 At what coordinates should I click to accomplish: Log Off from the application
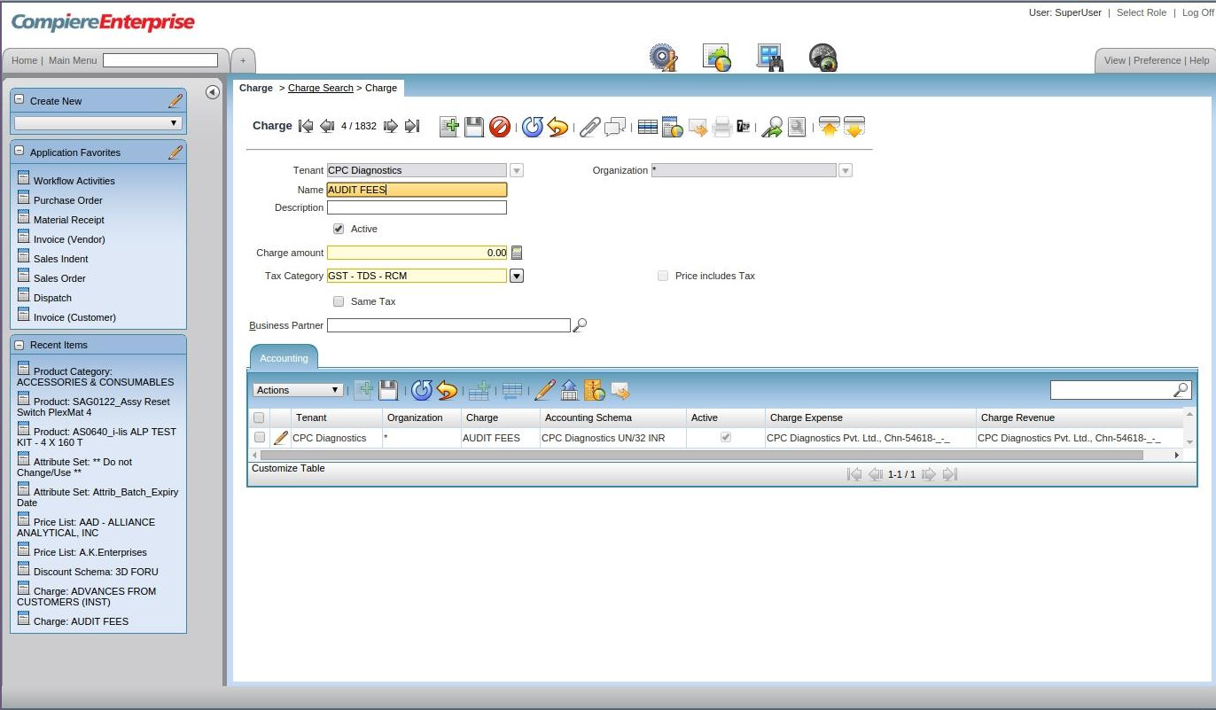[1198, 12]
